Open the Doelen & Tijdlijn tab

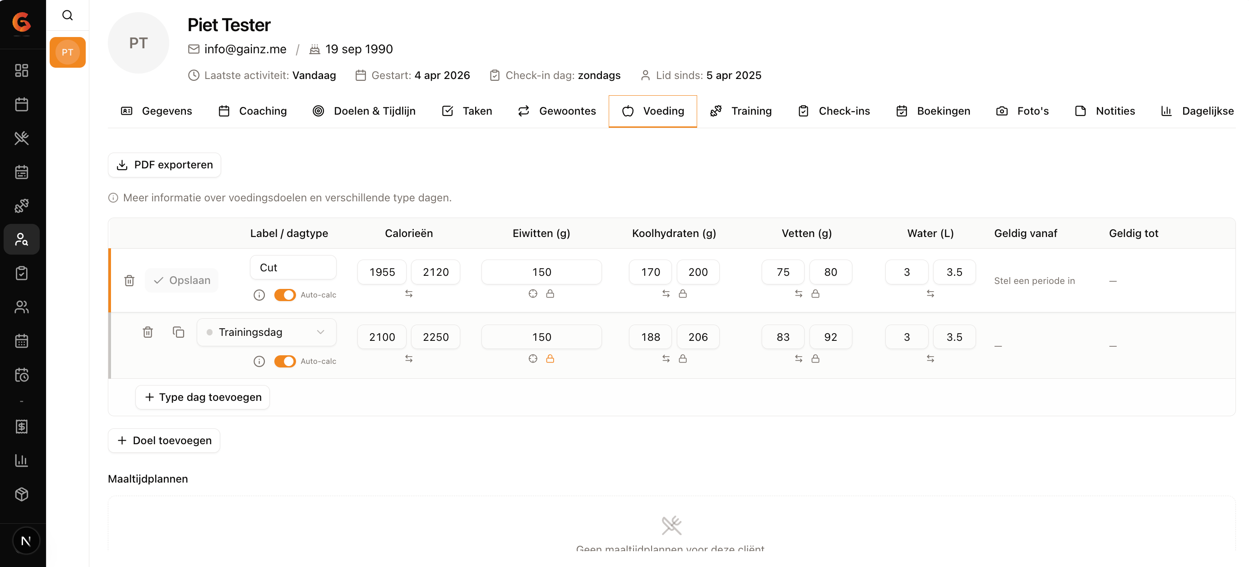click(364, 111)
